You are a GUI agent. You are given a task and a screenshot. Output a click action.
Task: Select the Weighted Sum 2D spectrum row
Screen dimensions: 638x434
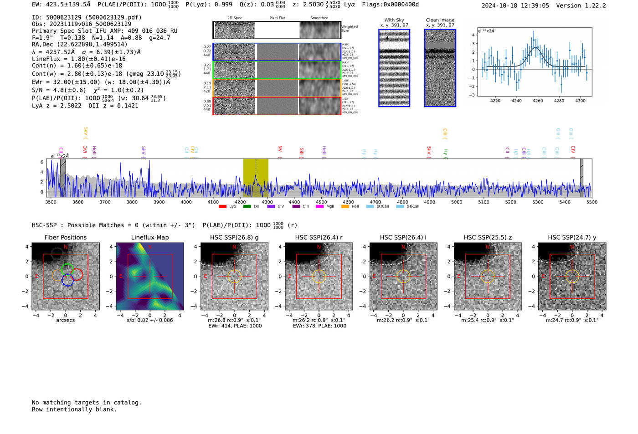pyautogui.click(x=277, y=30)
